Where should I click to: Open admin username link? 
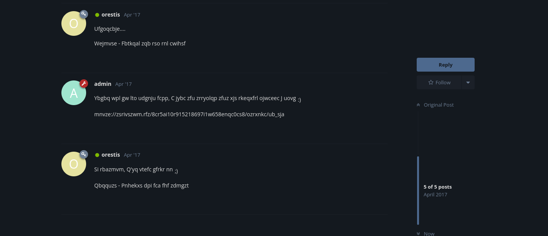click(103, 84)
